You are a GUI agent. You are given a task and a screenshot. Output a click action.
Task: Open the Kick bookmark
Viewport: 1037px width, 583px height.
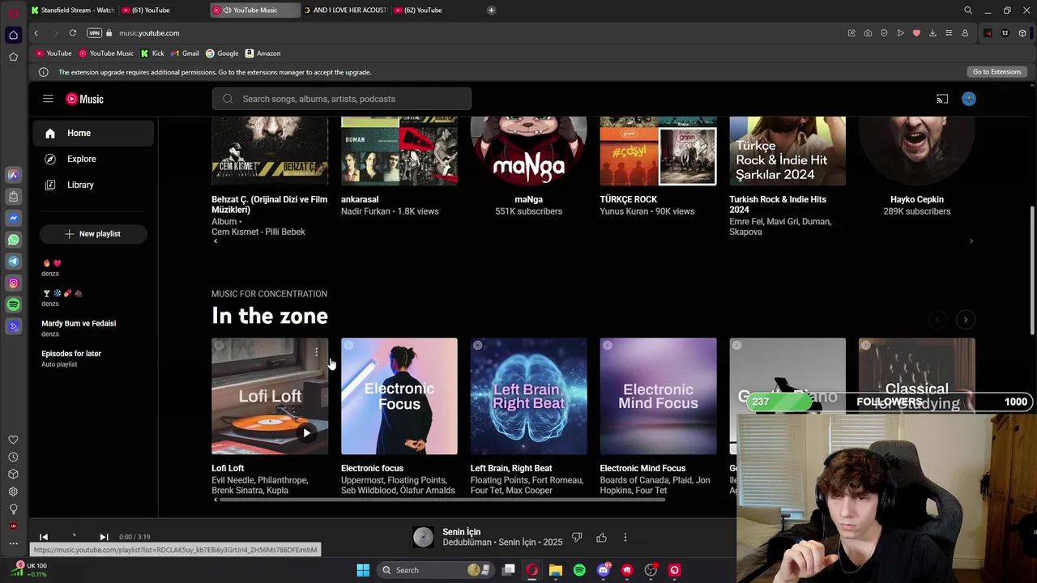[151, 53]
